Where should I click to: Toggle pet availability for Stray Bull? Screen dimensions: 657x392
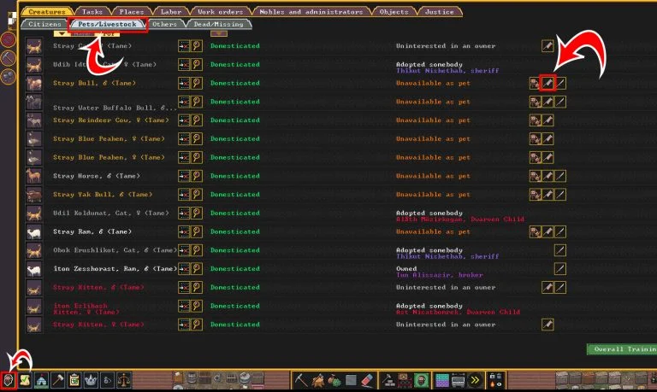(x=535, y=83)
